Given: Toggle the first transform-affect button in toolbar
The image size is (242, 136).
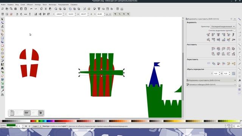Looking at the screenshot, I should pos(115,14).
